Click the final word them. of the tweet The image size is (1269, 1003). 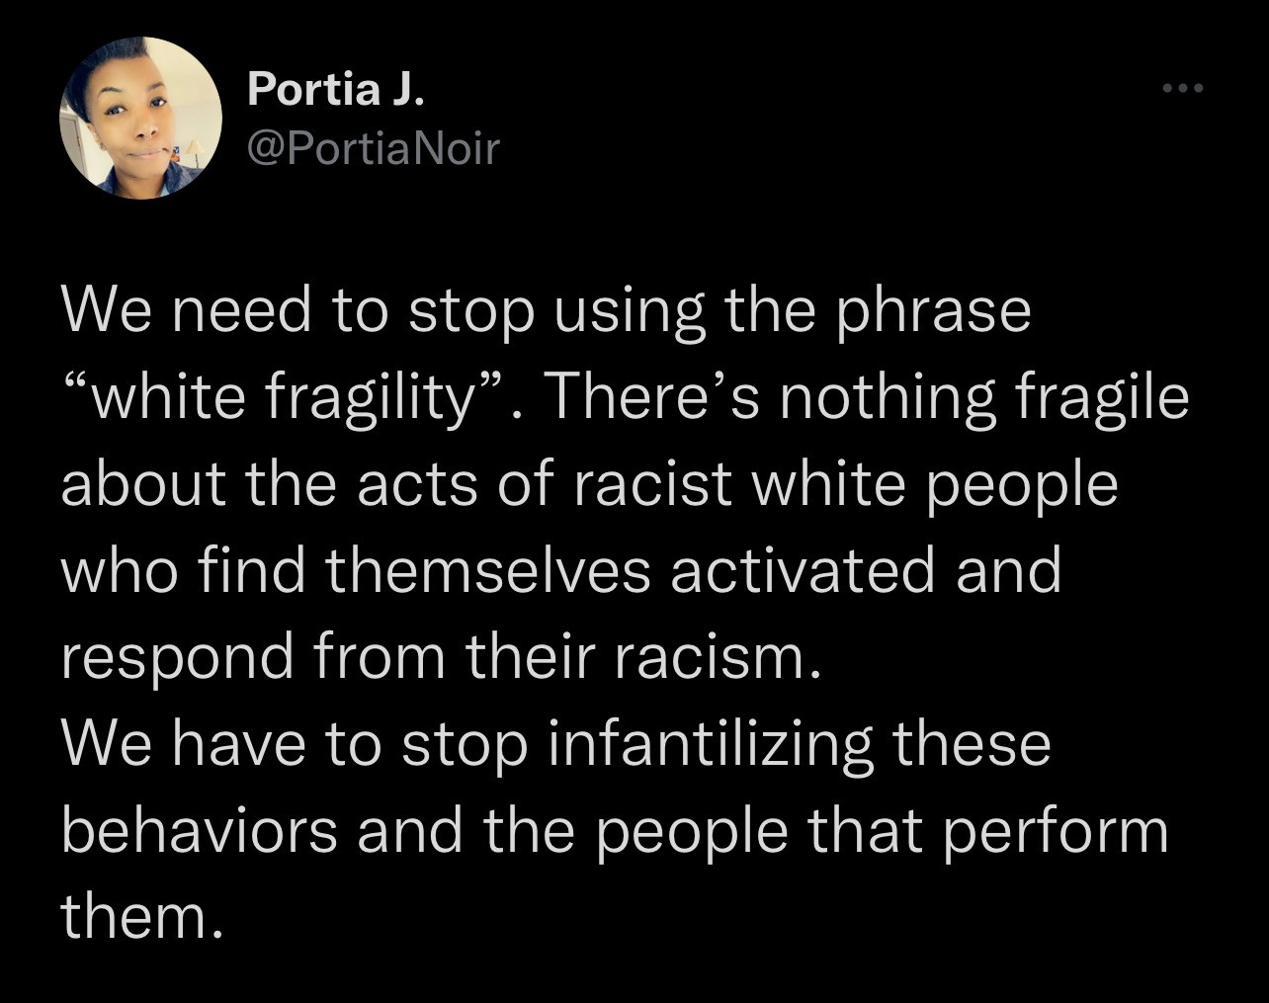click(136, 917)
